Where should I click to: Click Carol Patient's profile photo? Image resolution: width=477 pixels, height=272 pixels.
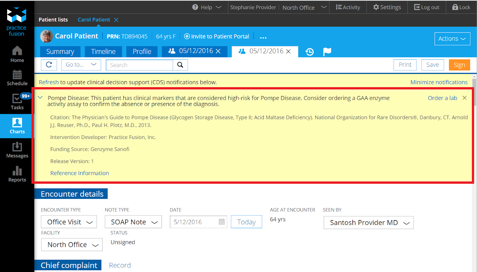(x=46, y=36)
